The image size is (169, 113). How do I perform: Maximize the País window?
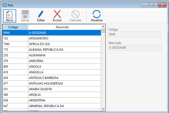click(x=153, y=5)
